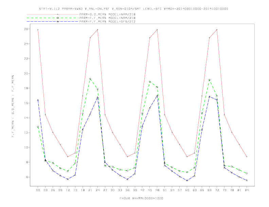Click x-axis tick label 69
The image size is (269, 207).
[x=210, y=190]
